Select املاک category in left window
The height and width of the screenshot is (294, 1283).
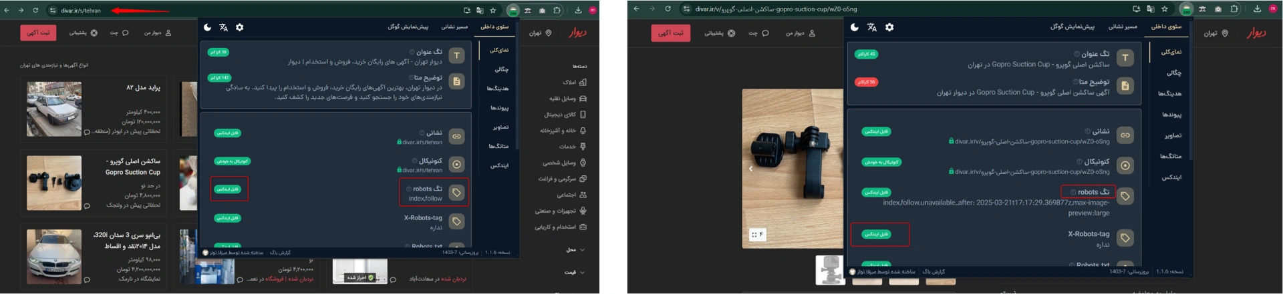(x=574, y=82)
